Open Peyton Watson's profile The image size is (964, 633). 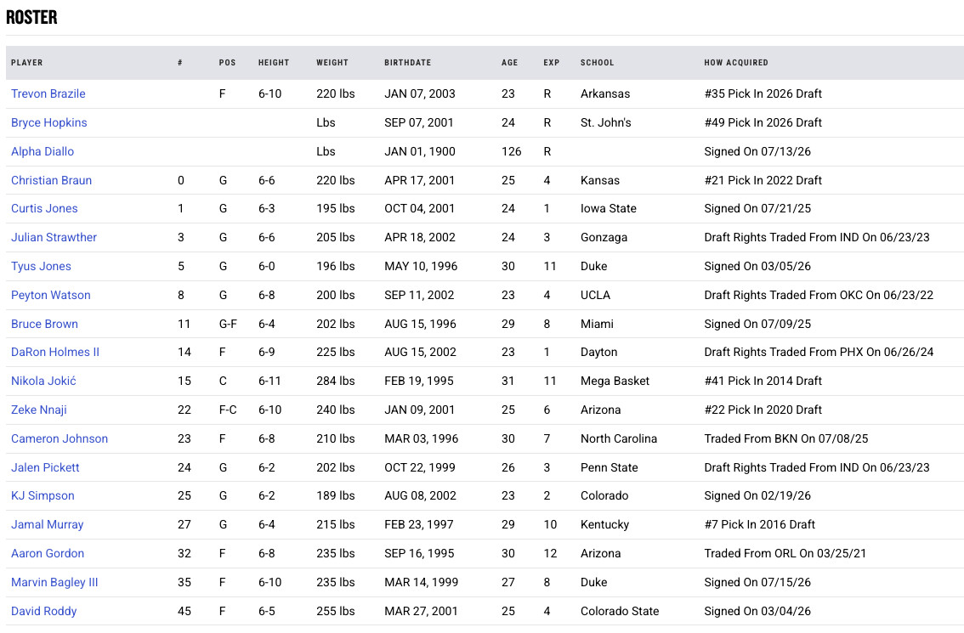click(50, 296)
